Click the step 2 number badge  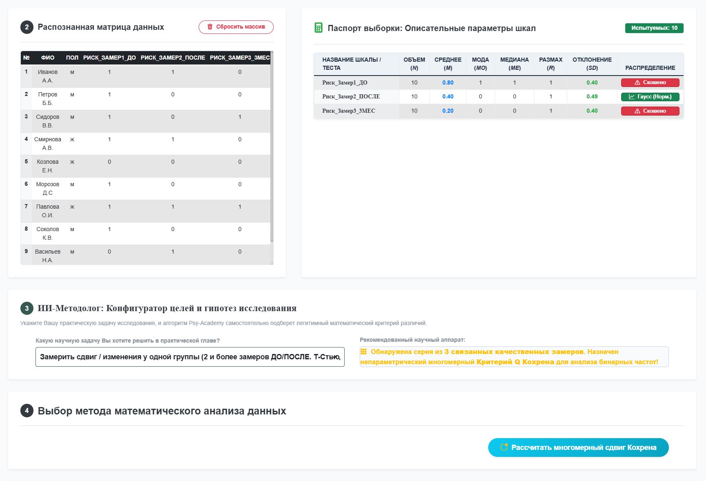point(27,27)
